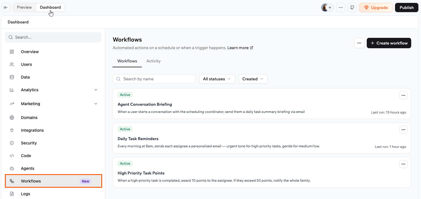The width and height of the screenshot is (421, 199).
Task: Open the All statuses dropdown
Action: tap(217, 79)
